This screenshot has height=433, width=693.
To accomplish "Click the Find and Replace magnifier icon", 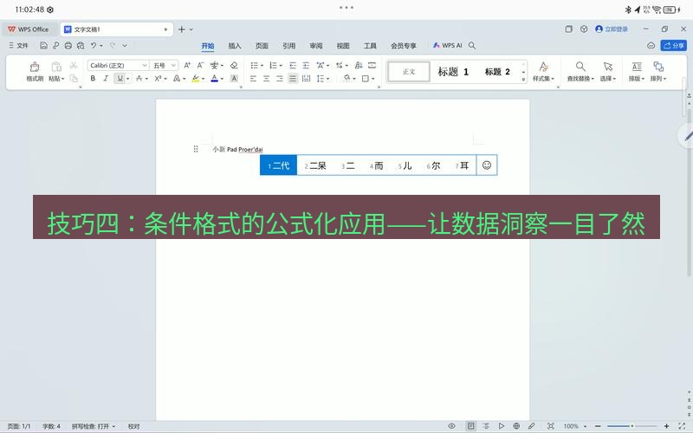I will (x=580, y=67).
